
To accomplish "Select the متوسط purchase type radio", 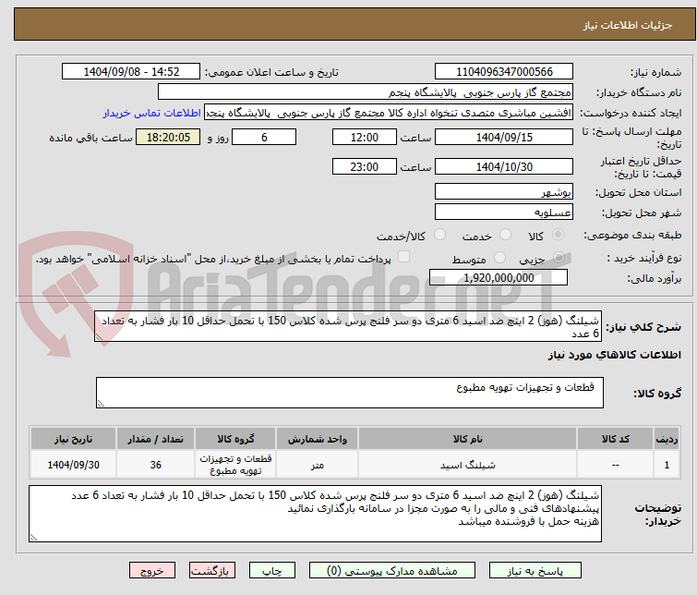I will (500, 257).
